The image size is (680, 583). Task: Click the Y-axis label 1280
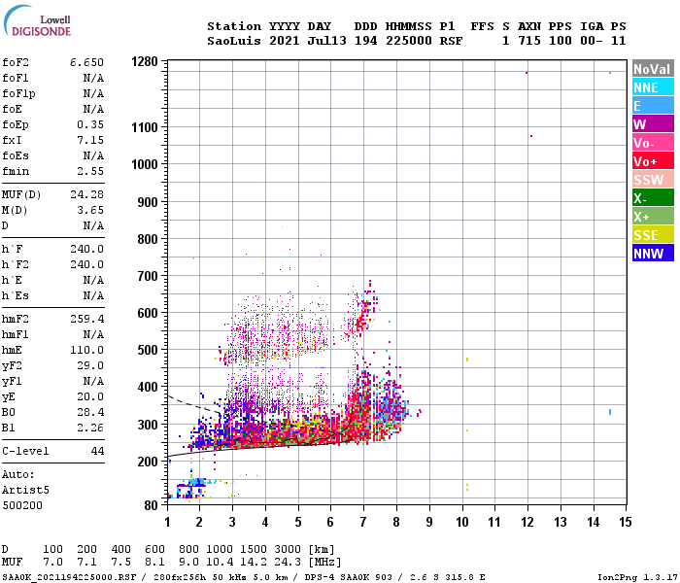145,61
